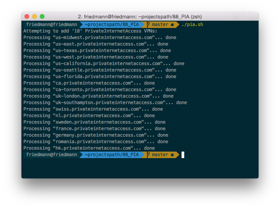The image size is (280, 209).
Task: Click the top friedmann@friedmann prompt segment
Action: click(50, 24)
